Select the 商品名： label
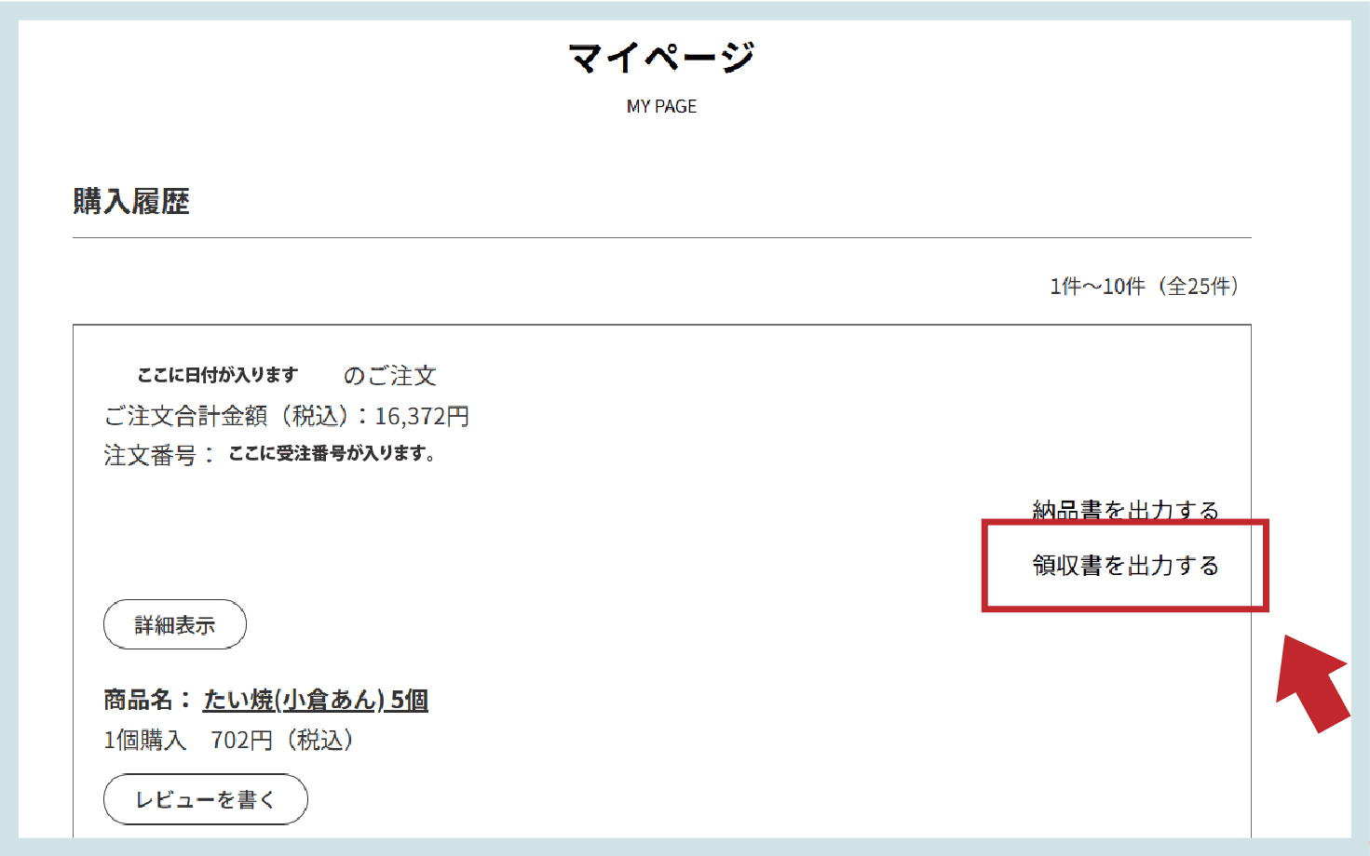The image size is (1370, 856). (x=147, y=700)
